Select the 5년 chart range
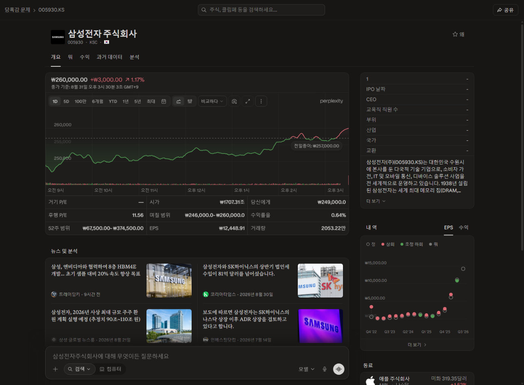 point(138,101)
